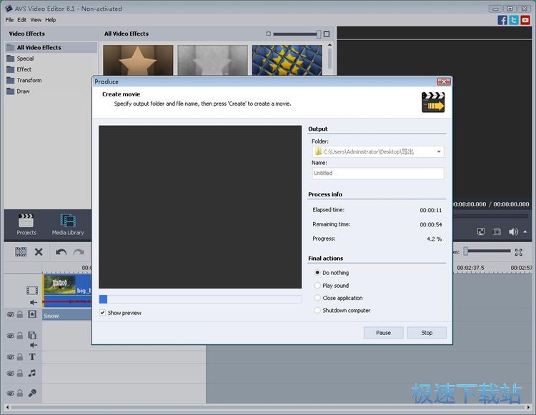Click the Delete (X) icon in timeline toolbar
The height and width of the screenshot is (415, 536).
[39, 252]
